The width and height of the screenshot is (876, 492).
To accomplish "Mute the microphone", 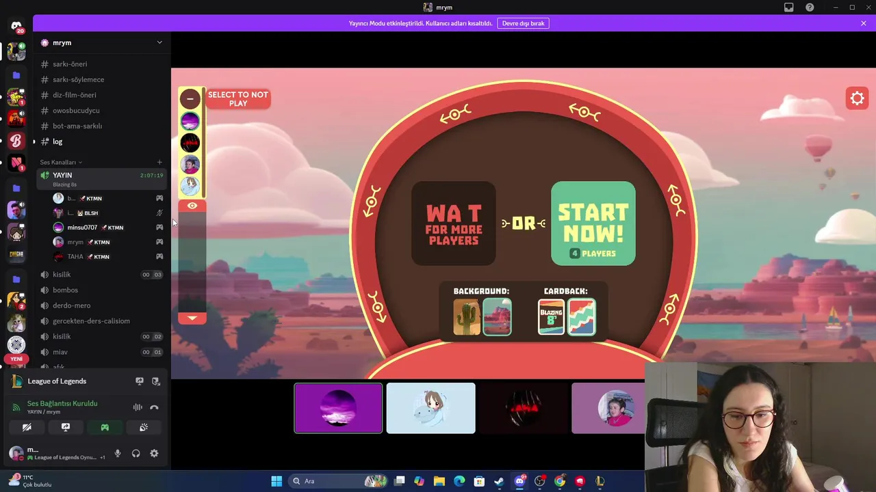I will coord(118,453).
